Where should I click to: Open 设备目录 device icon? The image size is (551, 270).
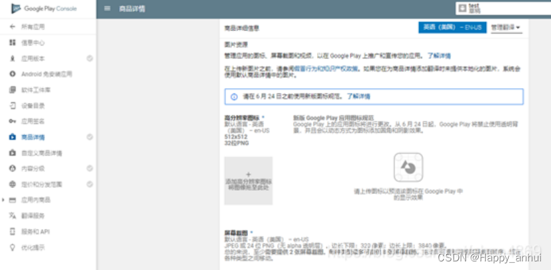point(13,105)
